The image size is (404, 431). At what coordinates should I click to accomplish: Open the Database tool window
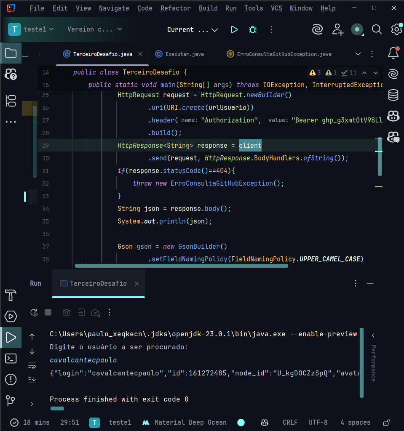point(393,95)
